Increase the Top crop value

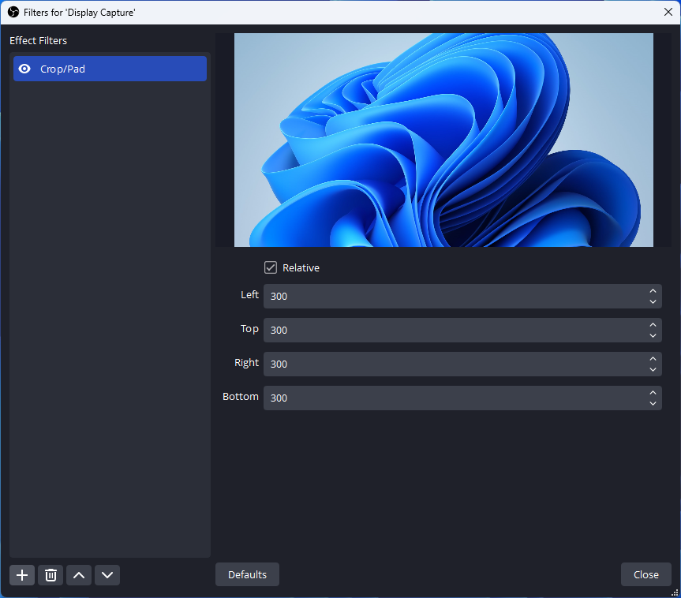(653, 325)
